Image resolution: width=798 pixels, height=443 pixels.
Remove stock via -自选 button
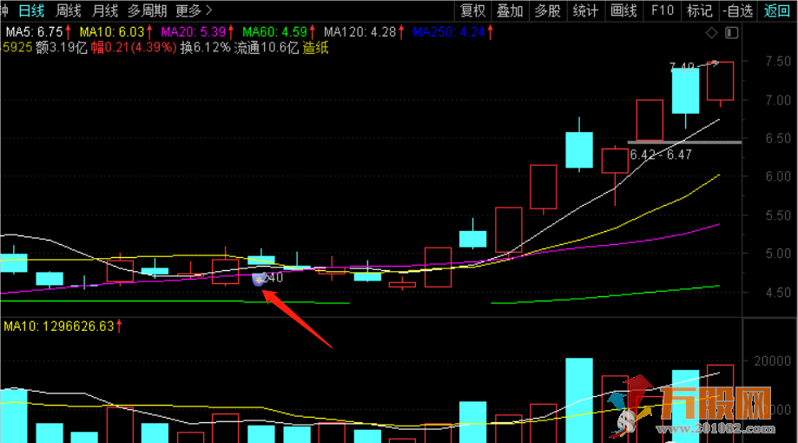pos(737,10)
